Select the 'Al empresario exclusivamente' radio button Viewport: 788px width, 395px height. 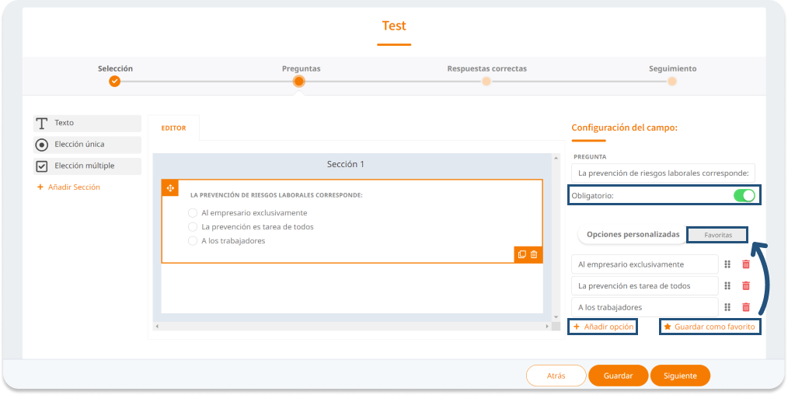coord(194,213)
